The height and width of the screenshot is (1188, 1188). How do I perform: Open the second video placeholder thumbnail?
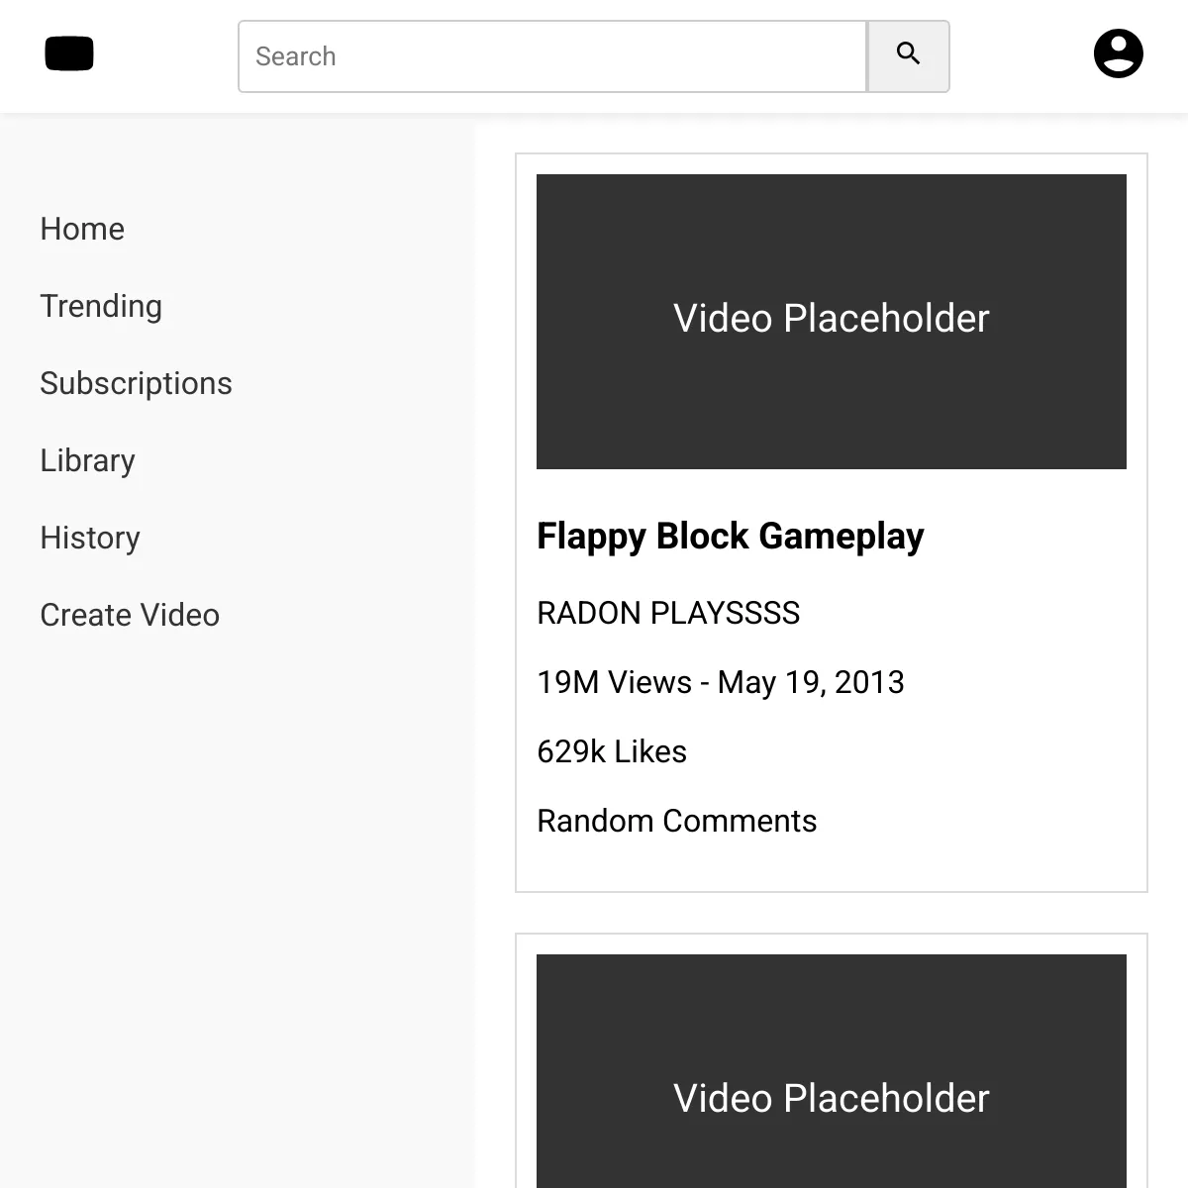pyautogui.click(x=832, y=1071)
